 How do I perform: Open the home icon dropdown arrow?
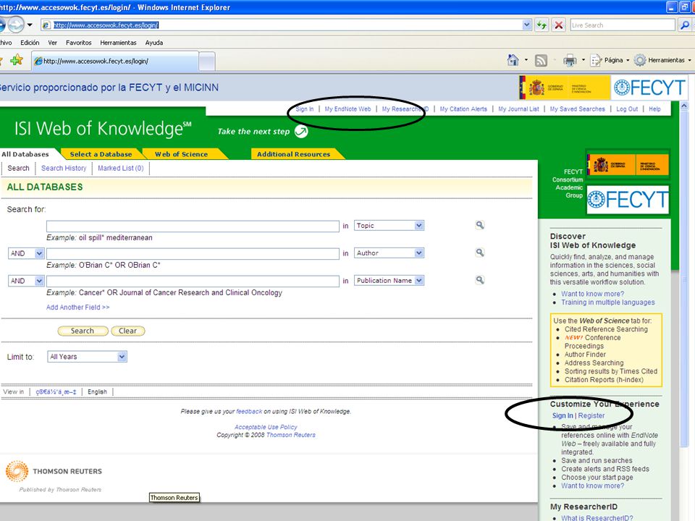pyautogui.click(x=526, y=60)
